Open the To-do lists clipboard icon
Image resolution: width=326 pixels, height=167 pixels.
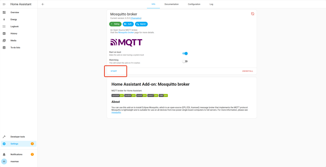(4, 48)
